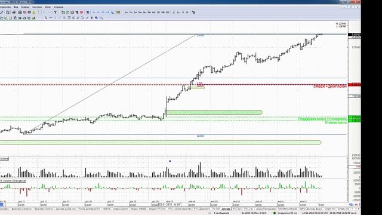Screen dimensions: 382x215
Task: Switch to the индекс Брент tab
Action: click(121, 209)
